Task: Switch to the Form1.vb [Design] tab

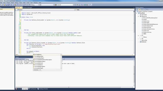Action: tap(28, 8)
